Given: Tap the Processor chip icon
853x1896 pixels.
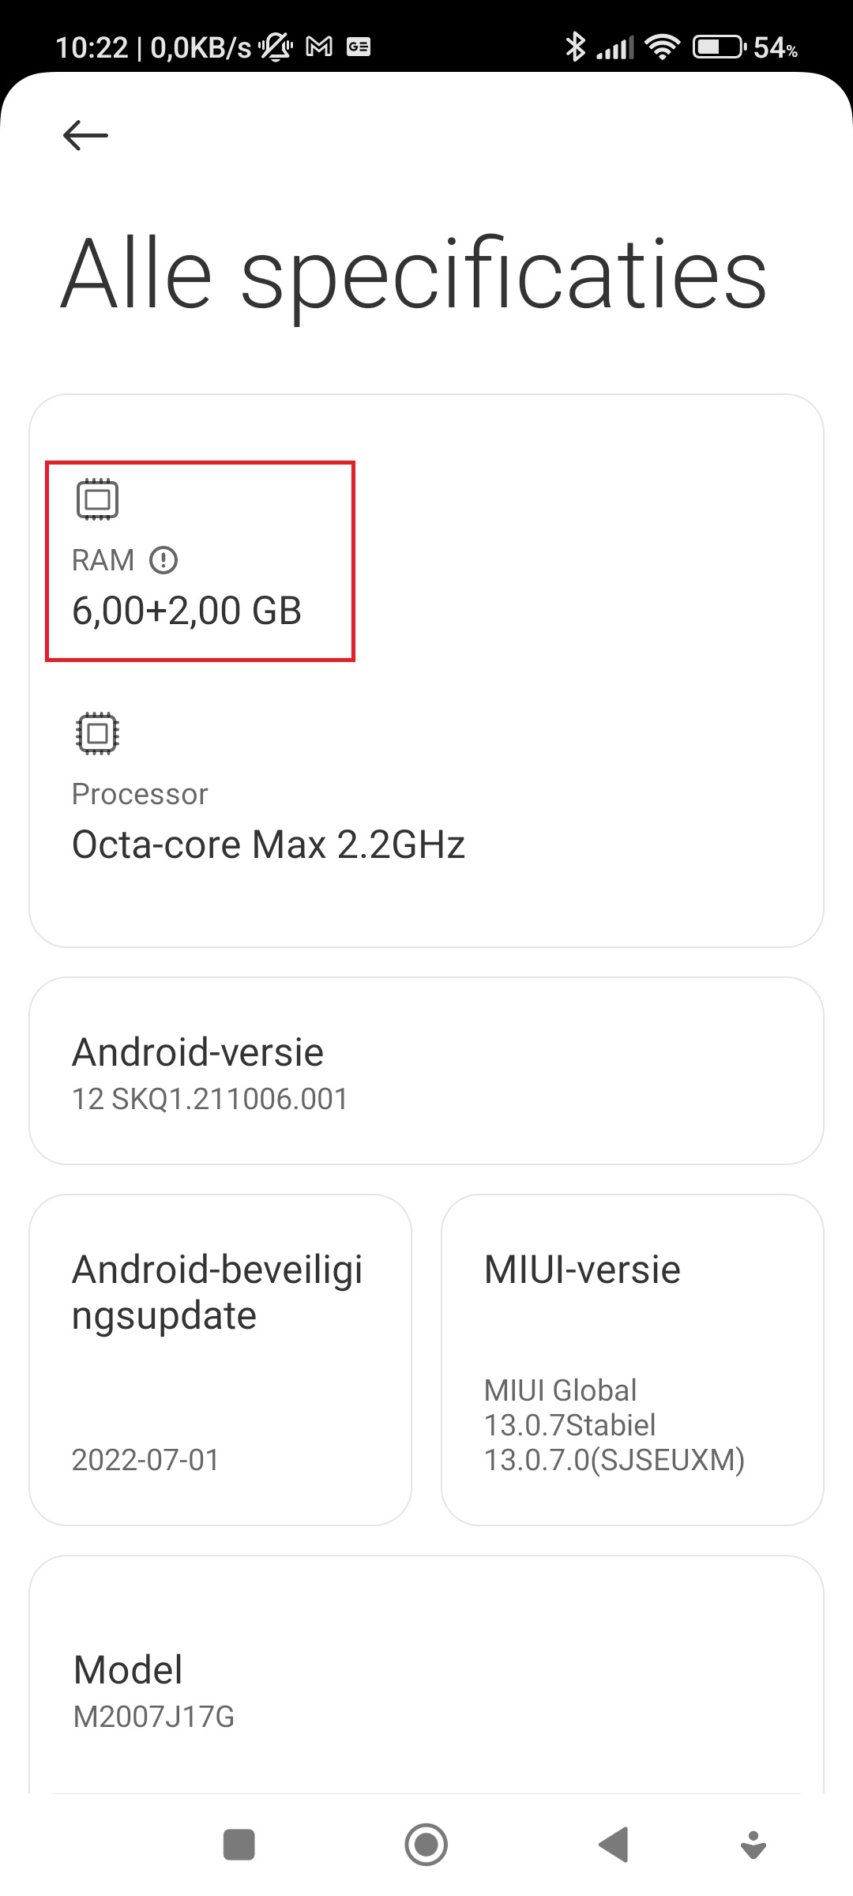Looking at the screenshot, I should click(x=97, y=733).
